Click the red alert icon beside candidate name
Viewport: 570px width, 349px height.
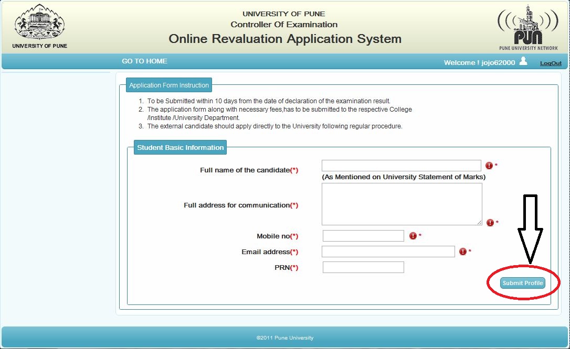[x=488, y=165]
